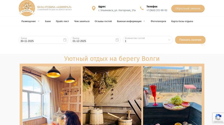Open the sauna interior photo
Viewport: 224px width, 125px height.
pyautogui.click(x=112, y=95)
